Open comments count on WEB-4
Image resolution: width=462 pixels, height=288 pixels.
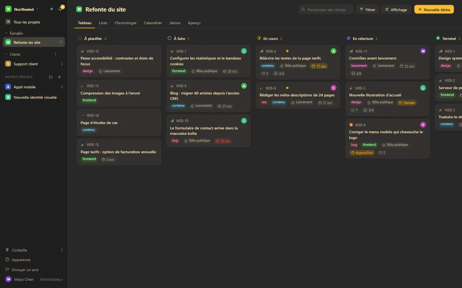click(265, 73)
